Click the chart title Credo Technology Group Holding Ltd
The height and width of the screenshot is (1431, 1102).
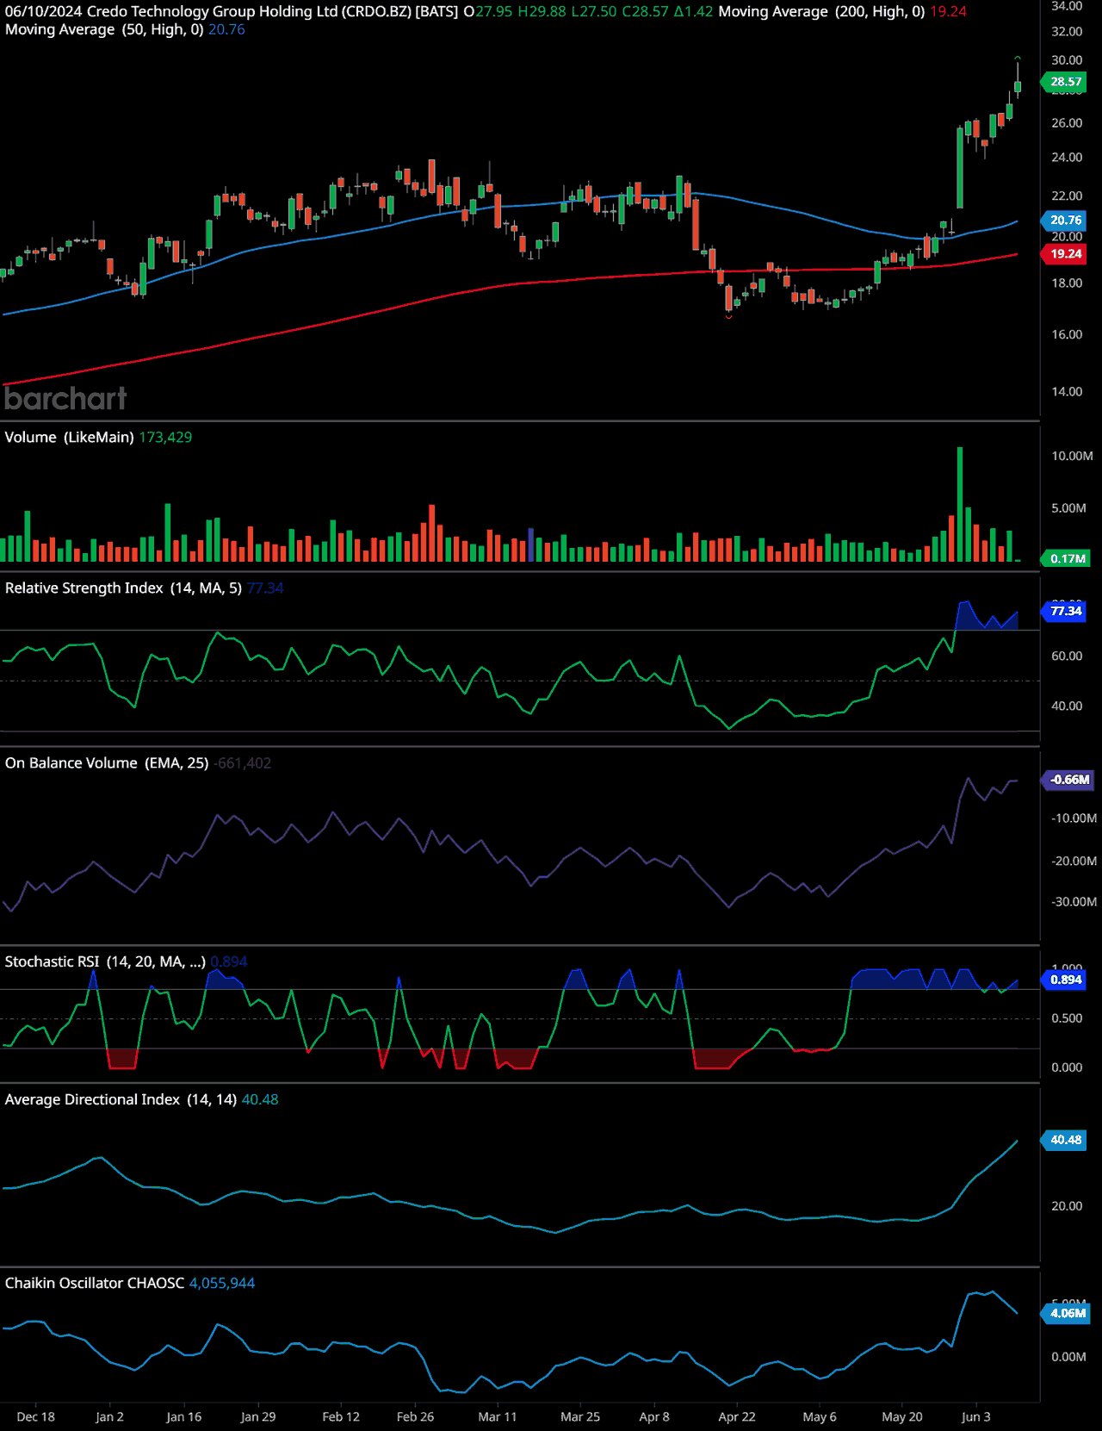click(212, 11)
